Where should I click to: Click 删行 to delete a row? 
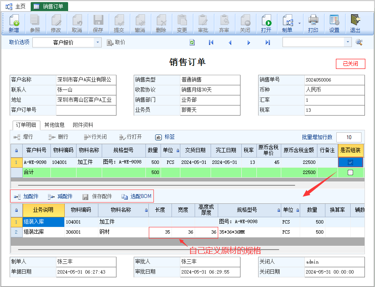pos(58,137)
